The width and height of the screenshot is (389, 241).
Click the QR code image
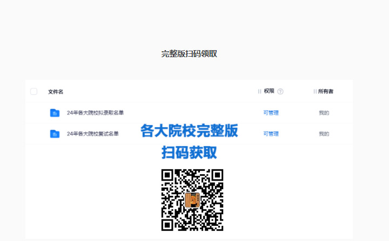(192, 200)
